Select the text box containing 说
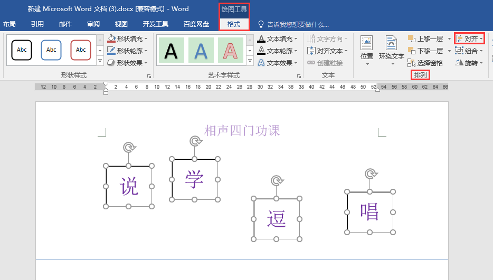 pos(129,186)
